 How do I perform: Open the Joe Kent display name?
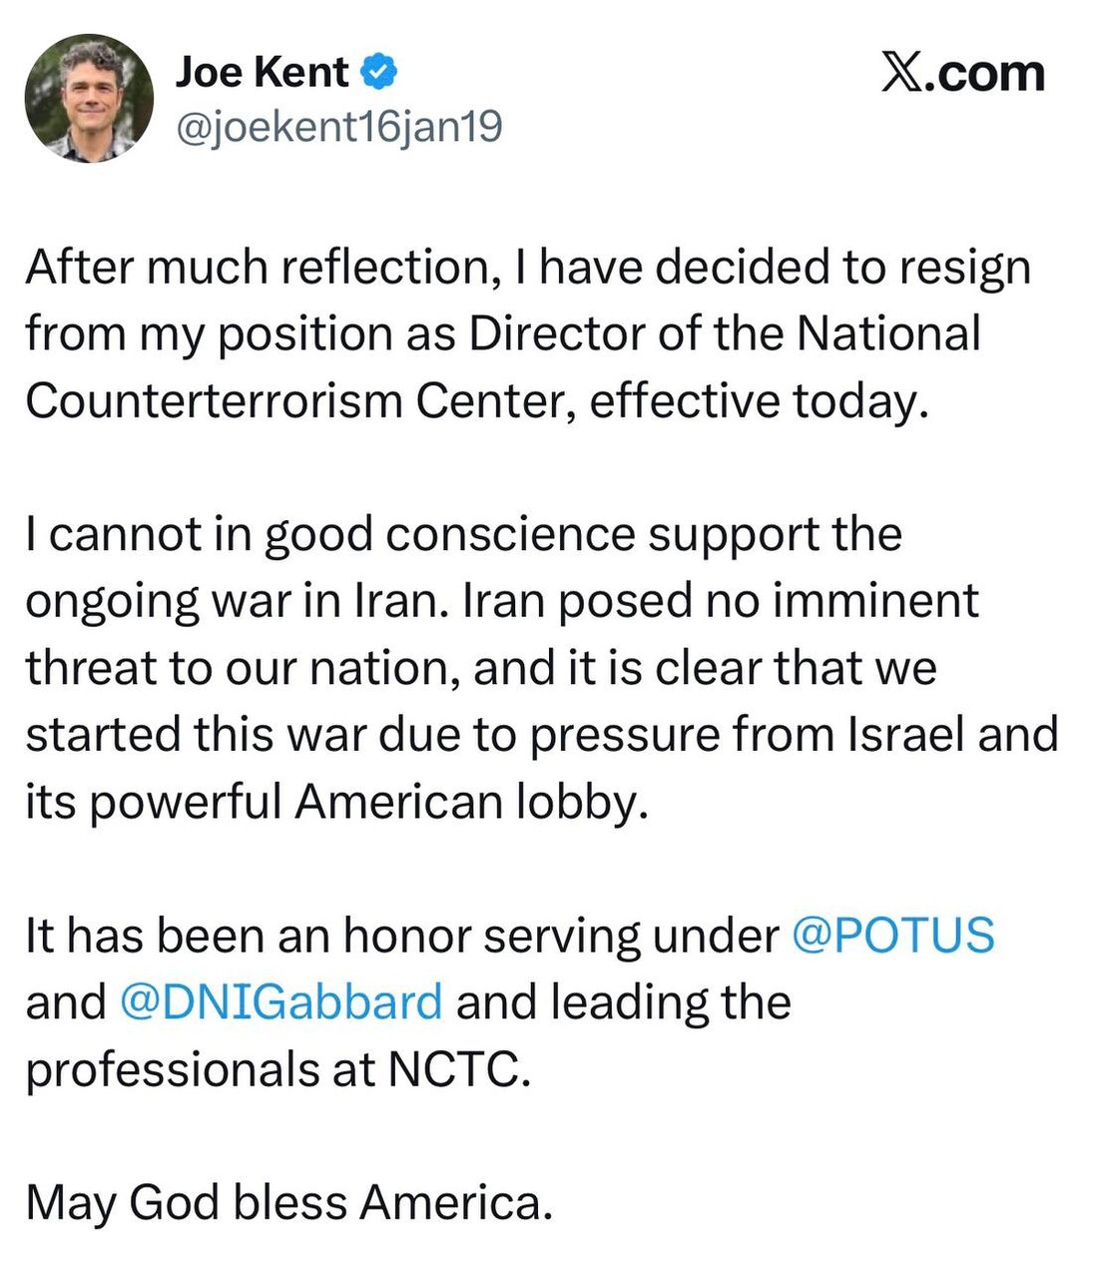click(x=262, y=72)
